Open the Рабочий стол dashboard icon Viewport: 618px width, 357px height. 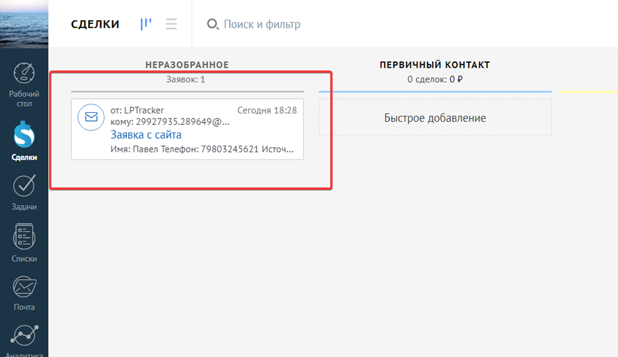[x=24, y=74]
